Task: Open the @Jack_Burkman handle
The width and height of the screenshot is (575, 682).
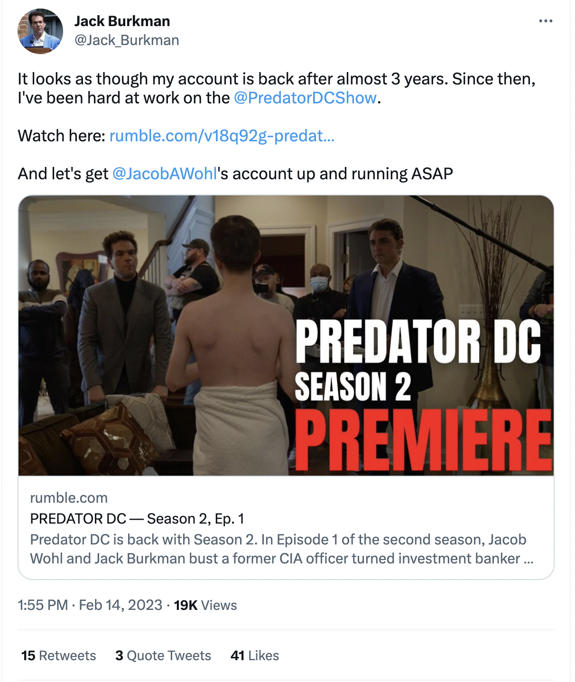Action: (126, 40)
